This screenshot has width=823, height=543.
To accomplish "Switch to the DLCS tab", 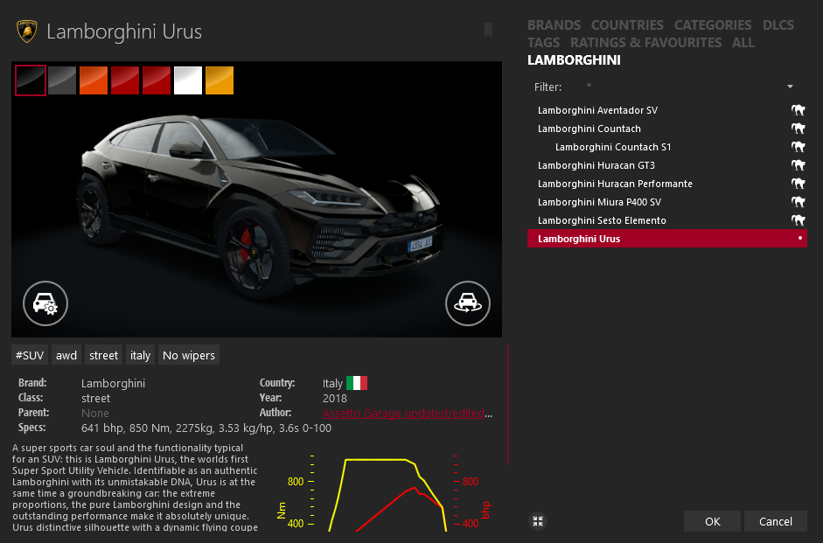I will tap(778, 25).
